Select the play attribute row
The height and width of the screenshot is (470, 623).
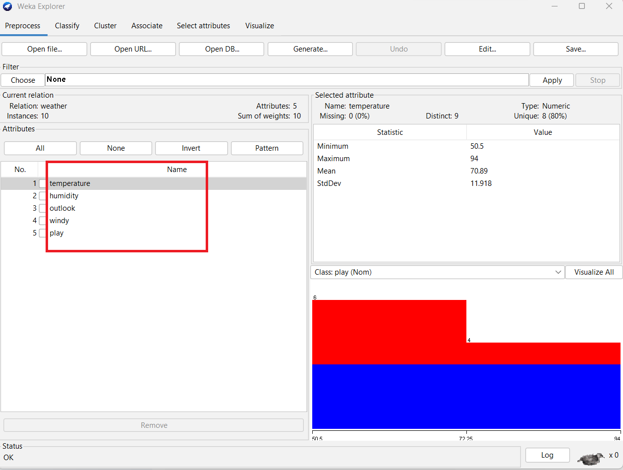point(154,233)
